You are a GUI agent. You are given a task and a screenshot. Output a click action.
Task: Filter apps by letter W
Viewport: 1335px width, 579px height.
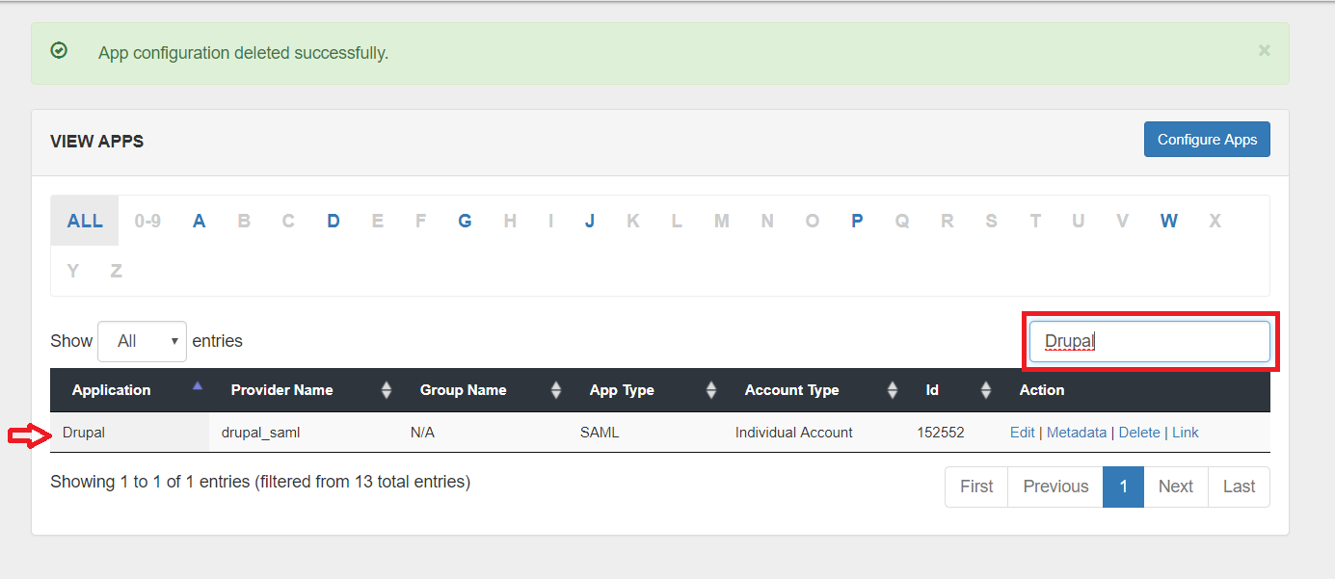(x=1168, y=221)
